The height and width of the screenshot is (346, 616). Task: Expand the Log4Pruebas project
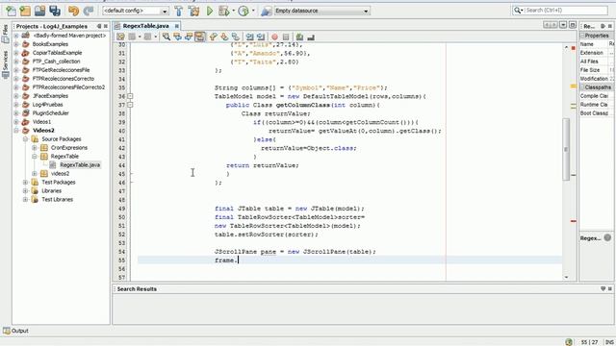click(16, 105)
